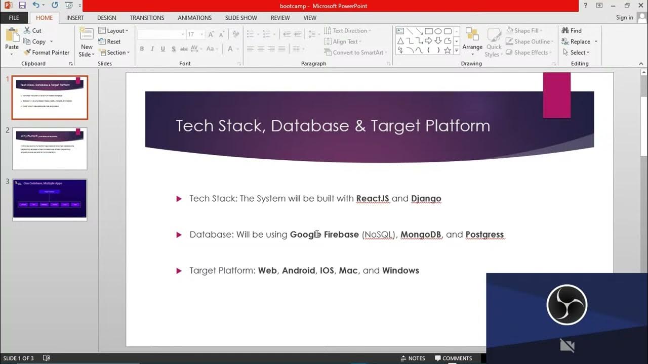Open the font size dropdown showing 17
The image size is (648, 364).
tap(201, 34)
